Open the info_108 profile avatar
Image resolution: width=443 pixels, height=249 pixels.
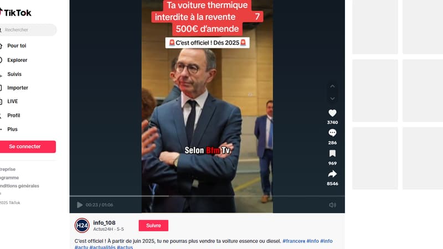pyautogui.click(x=82, y=225)
